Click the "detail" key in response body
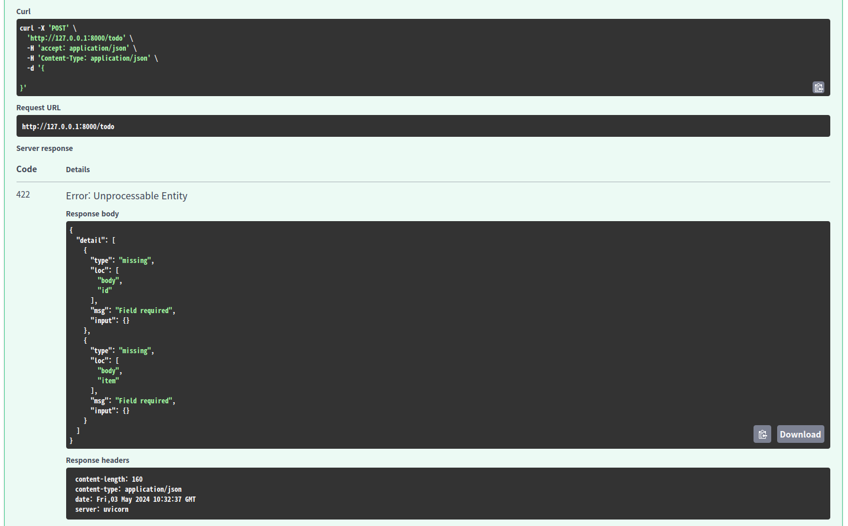The image size is (848, 526). [x=92, y=240]
